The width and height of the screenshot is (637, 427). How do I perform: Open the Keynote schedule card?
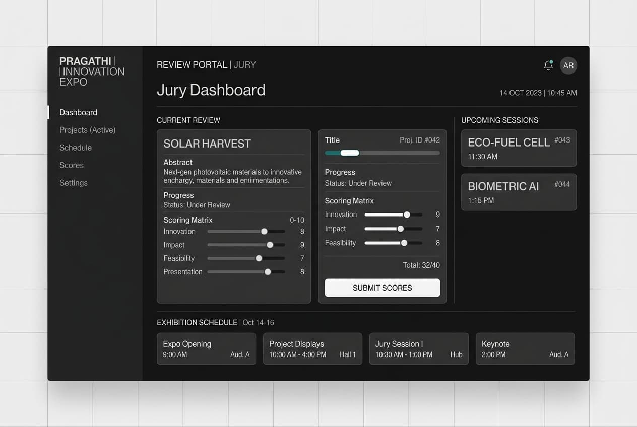[525, 348]
